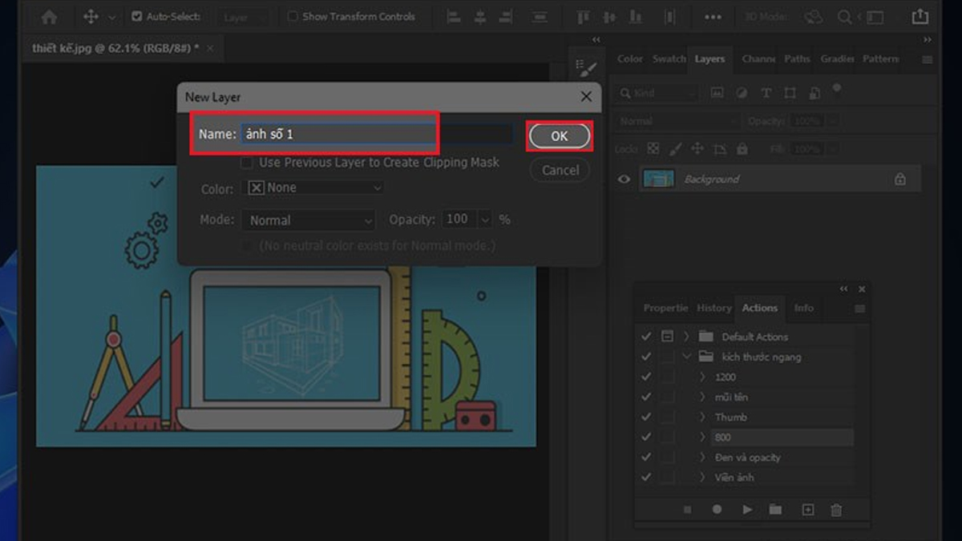
Task: Expand the Default Actions folder
Action: tap(687, 337)
